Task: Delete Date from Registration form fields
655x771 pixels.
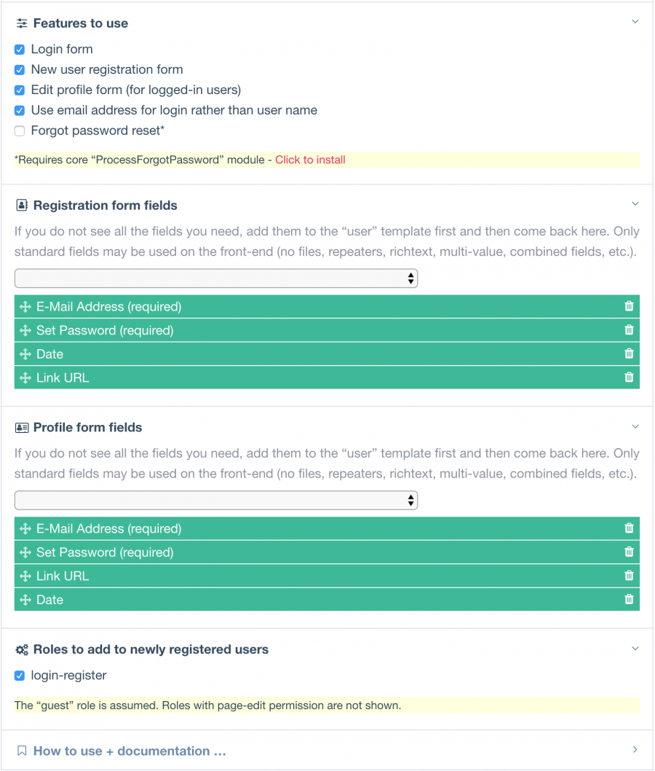Action: [629, 353]
